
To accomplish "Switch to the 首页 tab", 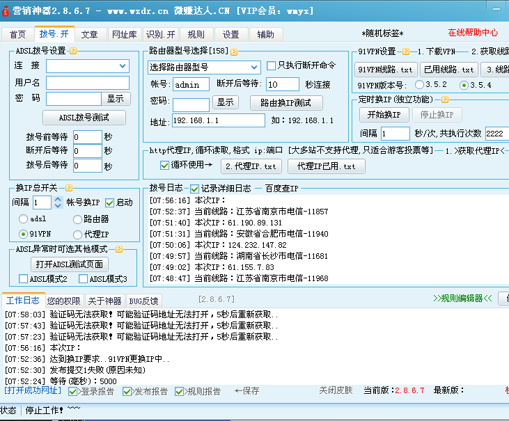I will point(17,34).
